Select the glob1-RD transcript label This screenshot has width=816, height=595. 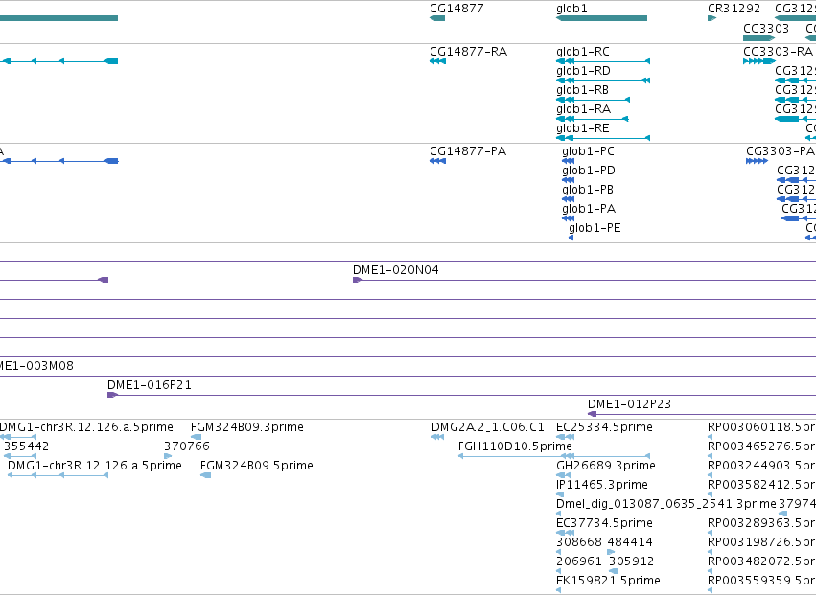tap(583, 71)
